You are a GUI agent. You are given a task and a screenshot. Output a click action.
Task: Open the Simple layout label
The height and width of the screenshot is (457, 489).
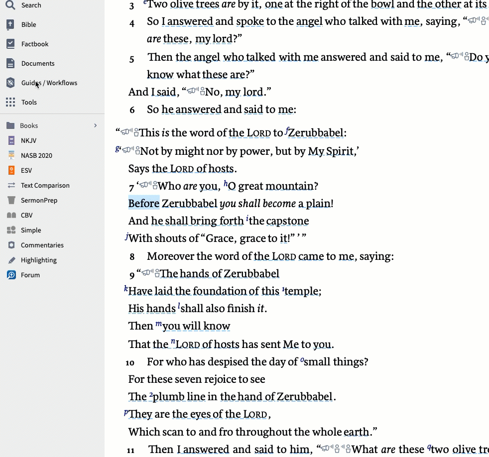[x=31, y=230]
